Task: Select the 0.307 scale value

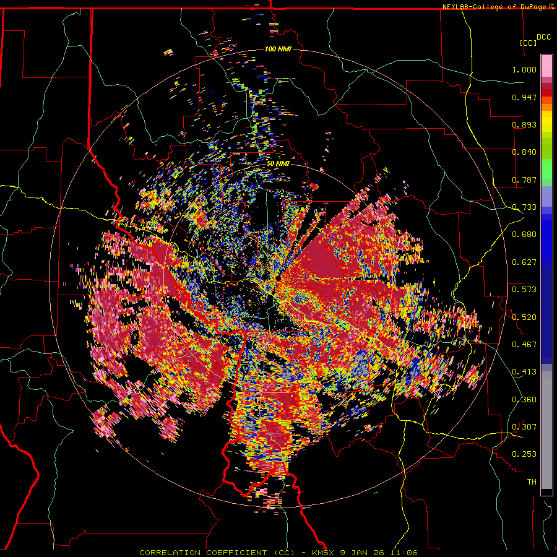Action: click(524, 427)
